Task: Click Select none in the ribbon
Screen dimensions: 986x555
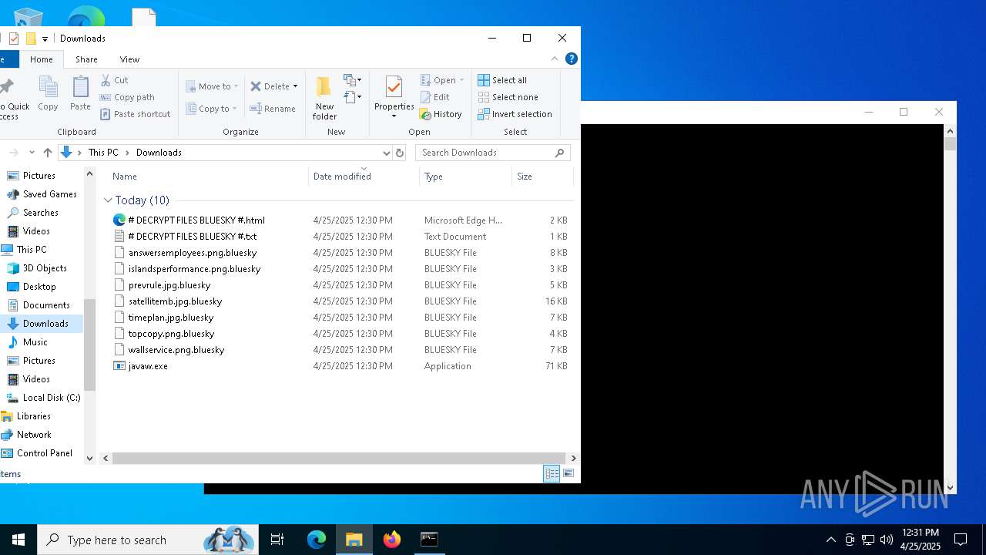Action: click(x=508, y=97)
